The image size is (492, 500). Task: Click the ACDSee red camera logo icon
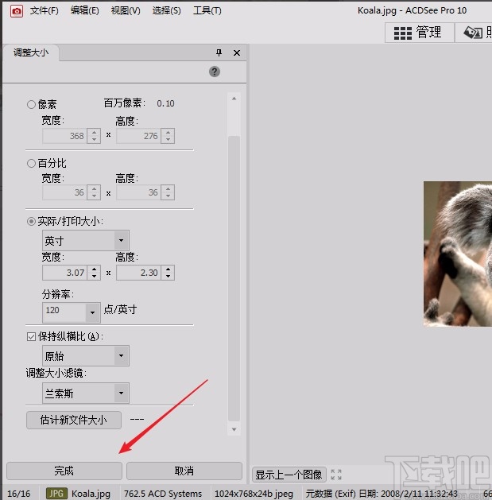(16, 11)
